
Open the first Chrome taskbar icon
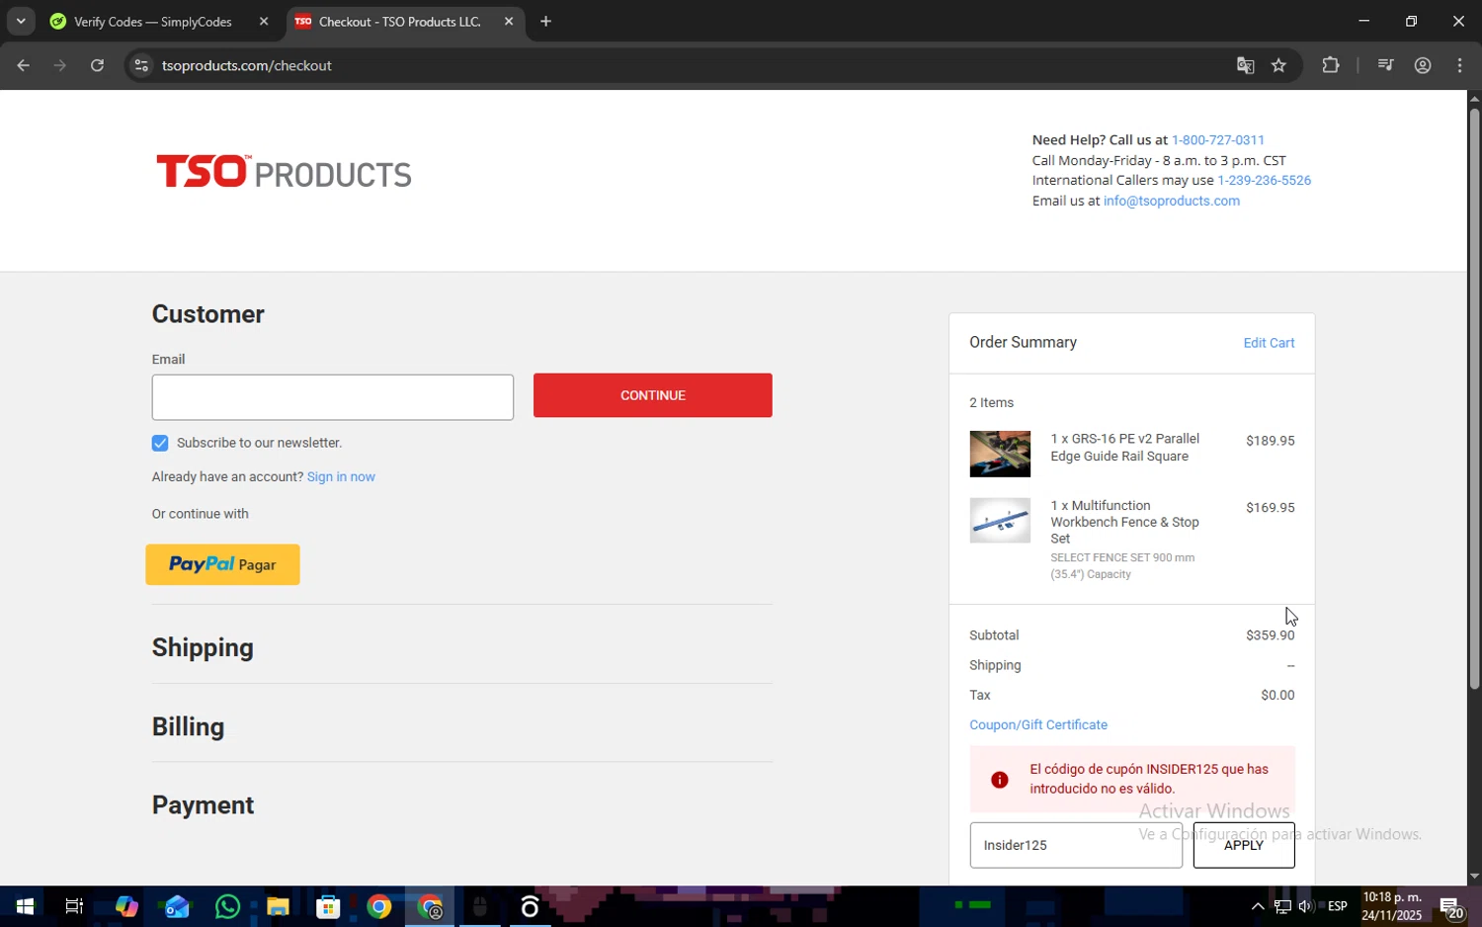pos(379,906)
